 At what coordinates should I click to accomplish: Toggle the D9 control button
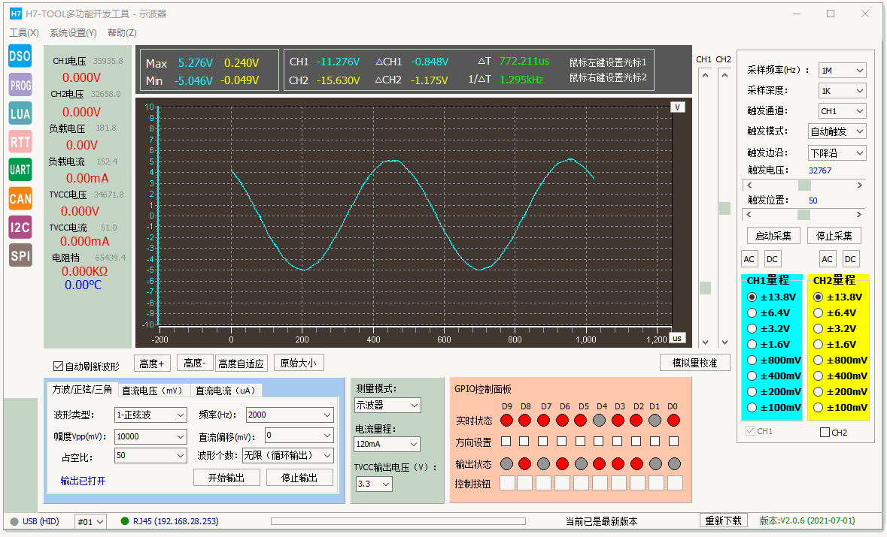(507, 483)
